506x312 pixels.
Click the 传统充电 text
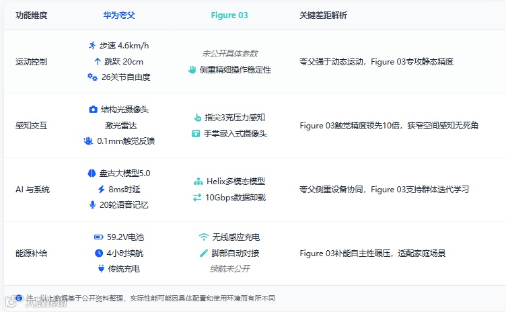pyautogui.click(x=124, y=269)
